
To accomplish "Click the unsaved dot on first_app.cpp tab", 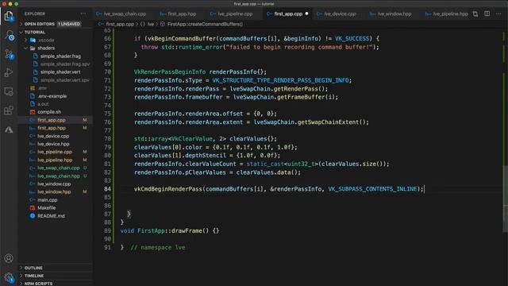I will (306, 14).
